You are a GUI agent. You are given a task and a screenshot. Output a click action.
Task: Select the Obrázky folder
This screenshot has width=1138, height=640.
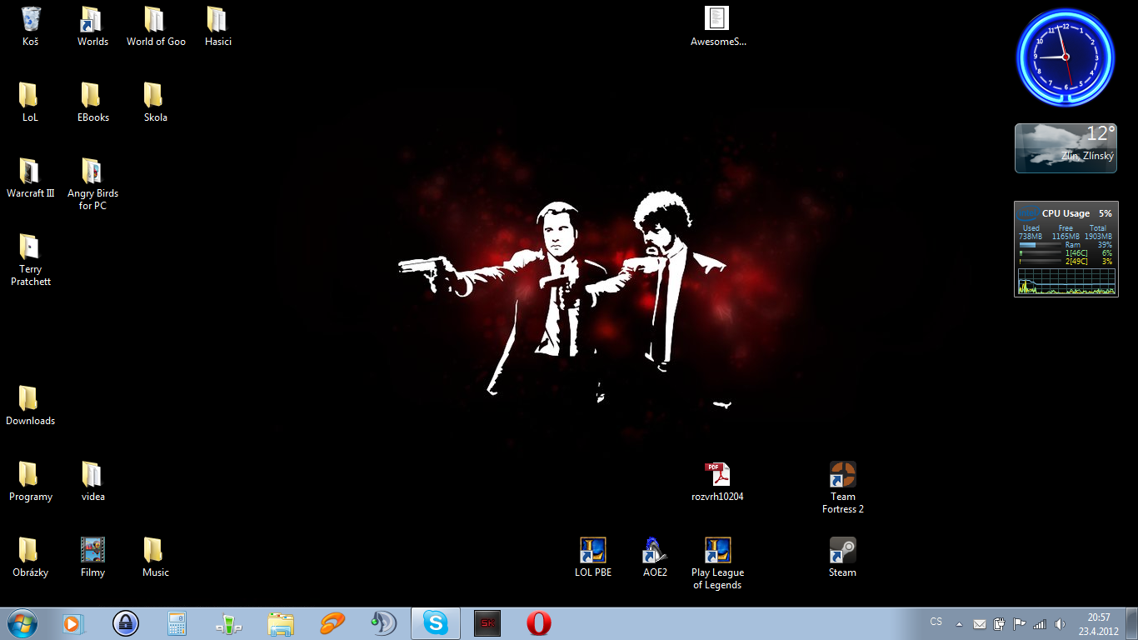click(30, 557)
